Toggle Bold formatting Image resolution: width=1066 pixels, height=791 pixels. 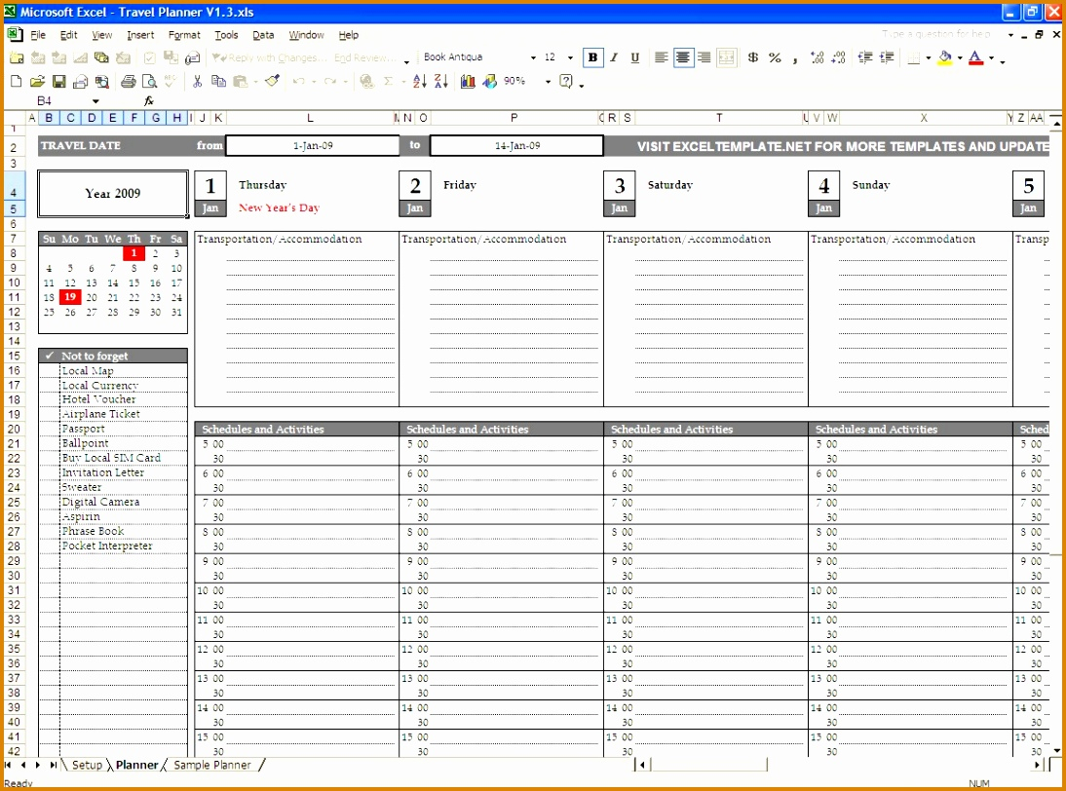pos(592,57)
